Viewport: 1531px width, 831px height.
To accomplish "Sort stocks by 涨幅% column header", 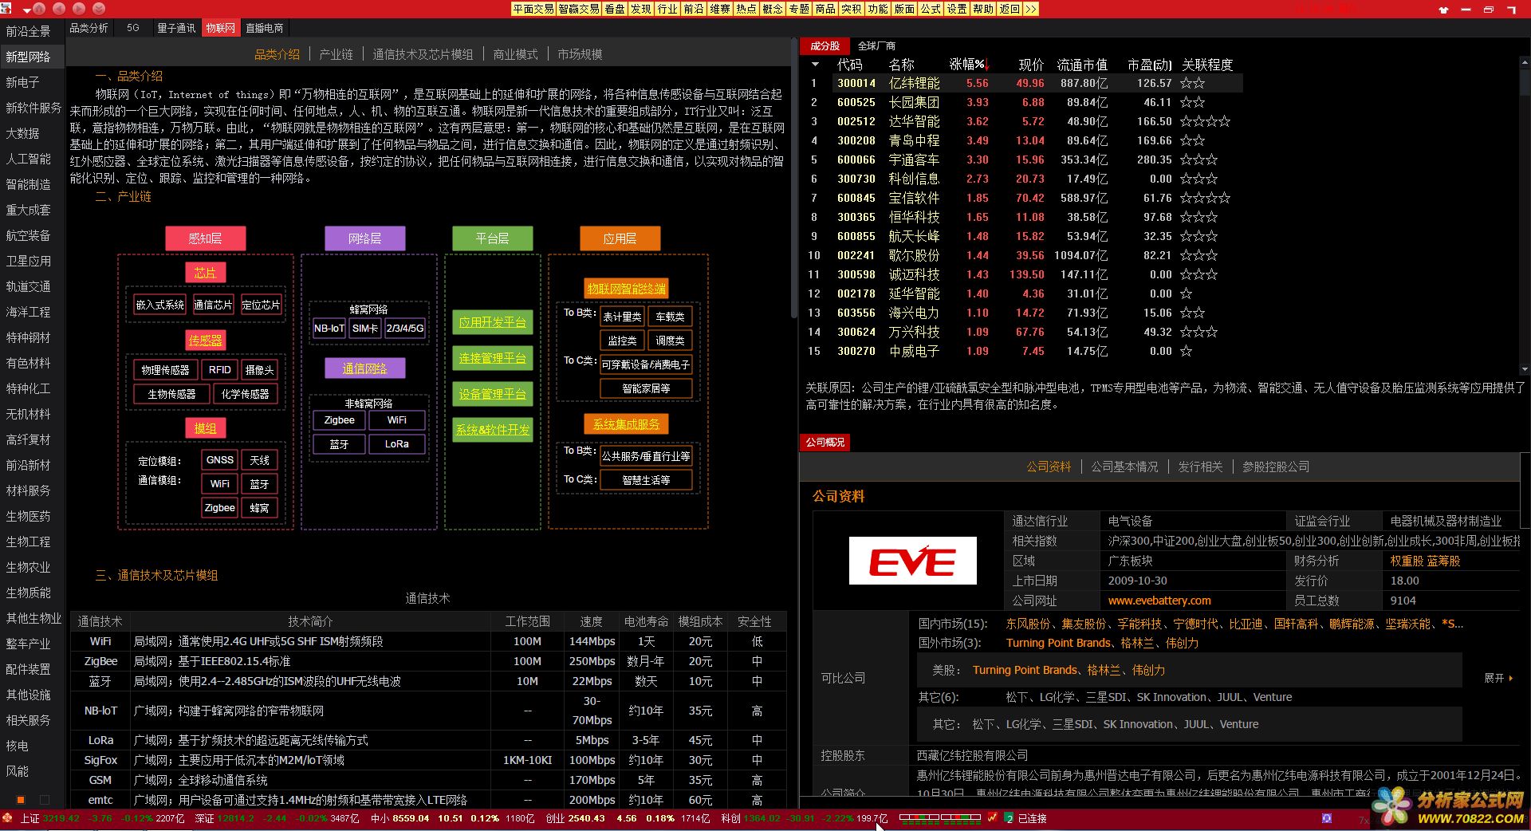I will (x=968, y=65).
